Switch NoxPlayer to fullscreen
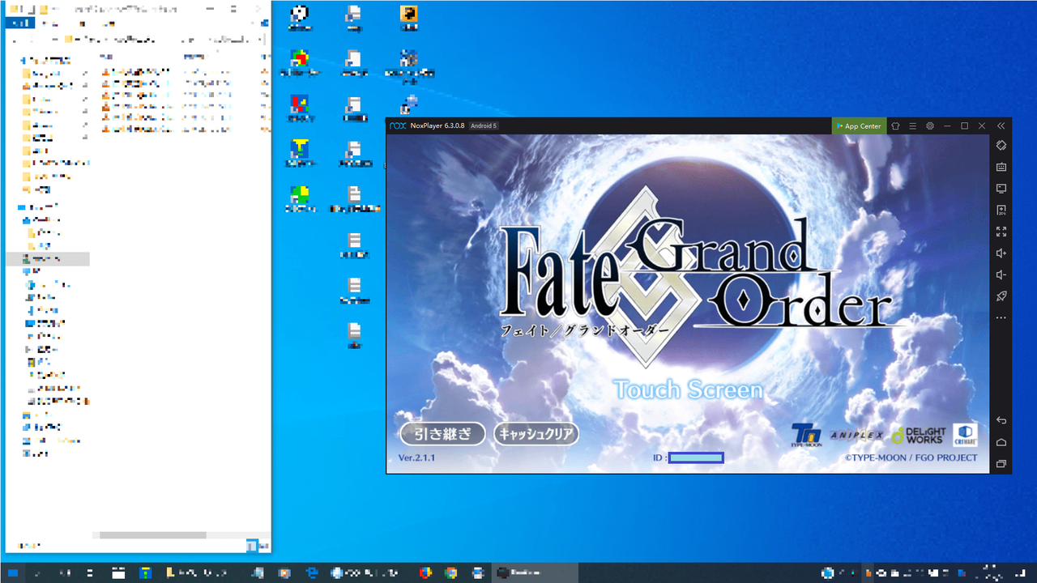Screen dimensions: 1037x583 (1001, 232)
